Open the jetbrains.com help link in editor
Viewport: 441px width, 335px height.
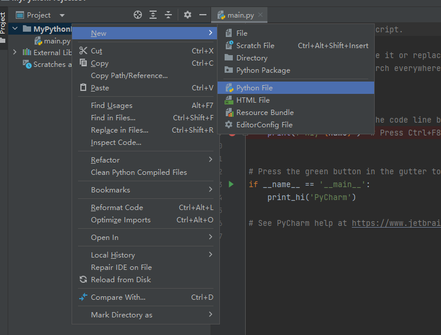pos(396,223)
